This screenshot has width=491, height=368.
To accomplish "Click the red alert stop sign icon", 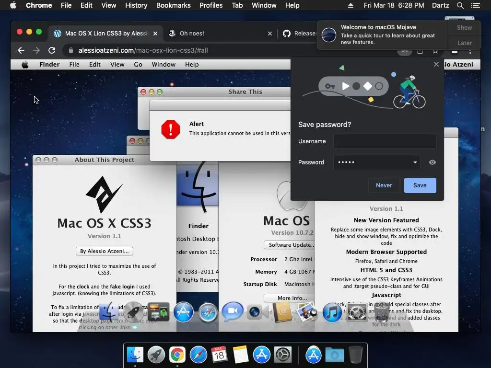I will coord(171,129).
